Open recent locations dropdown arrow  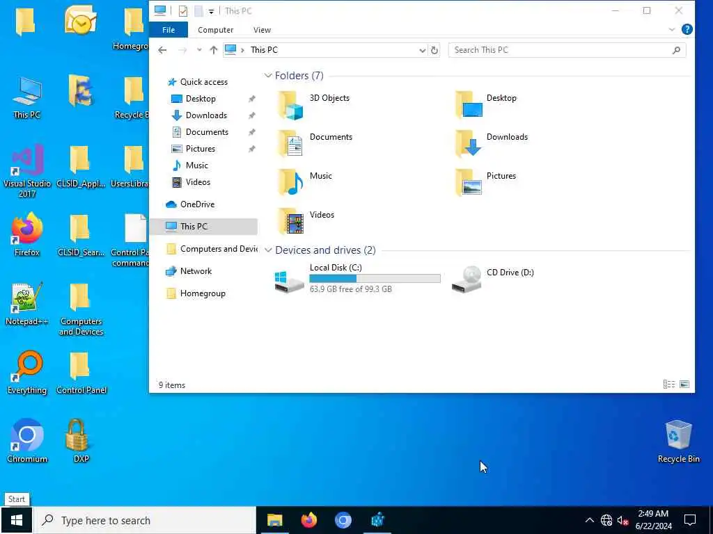198,50
